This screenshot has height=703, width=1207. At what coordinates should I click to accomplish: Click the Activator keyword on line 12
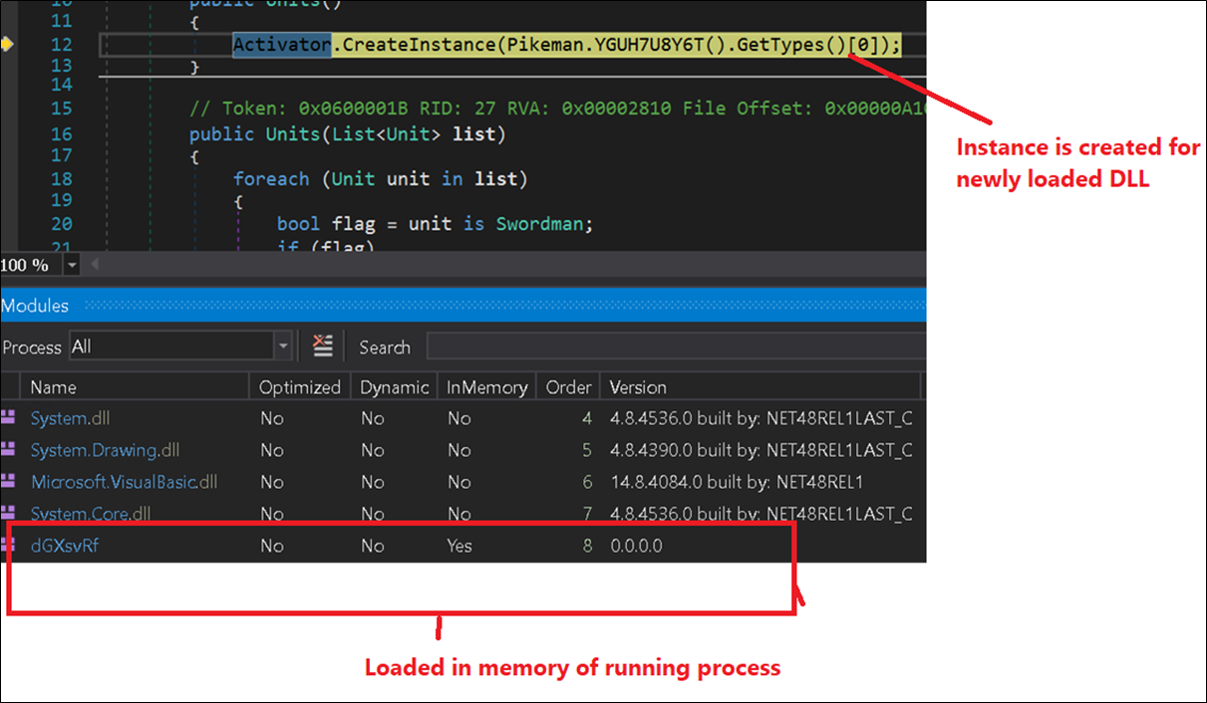click(x=281, y=45)
